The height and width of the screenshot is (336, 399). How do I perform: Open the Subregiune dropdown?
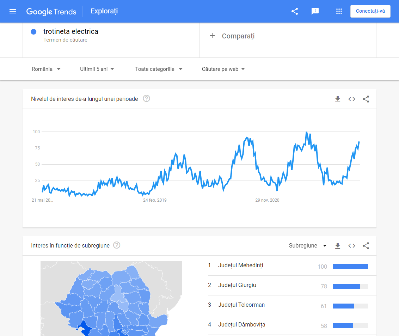tap(308, 246)
